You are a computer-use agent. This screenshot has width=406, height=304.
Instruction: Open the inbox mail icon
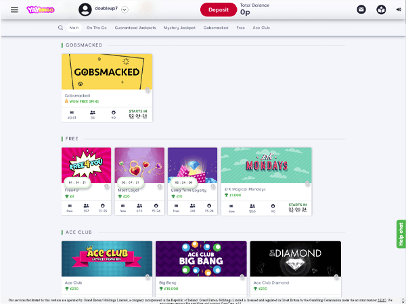361,10
